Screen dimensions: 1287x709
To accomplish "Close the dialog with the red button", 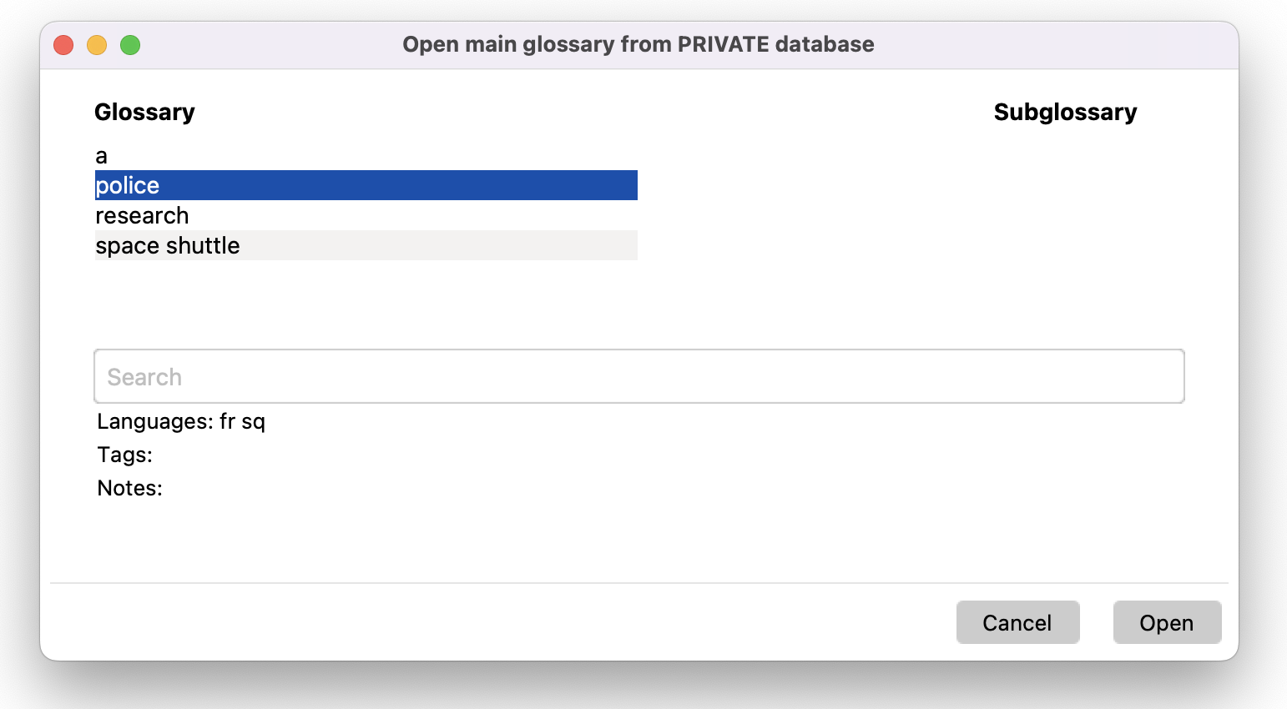I will 63,45.
